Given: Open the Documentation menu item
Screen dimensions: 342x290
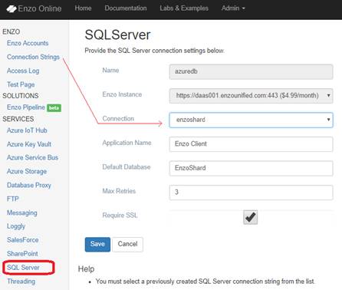Looking at the screenshot, I should tap(126, 8).
